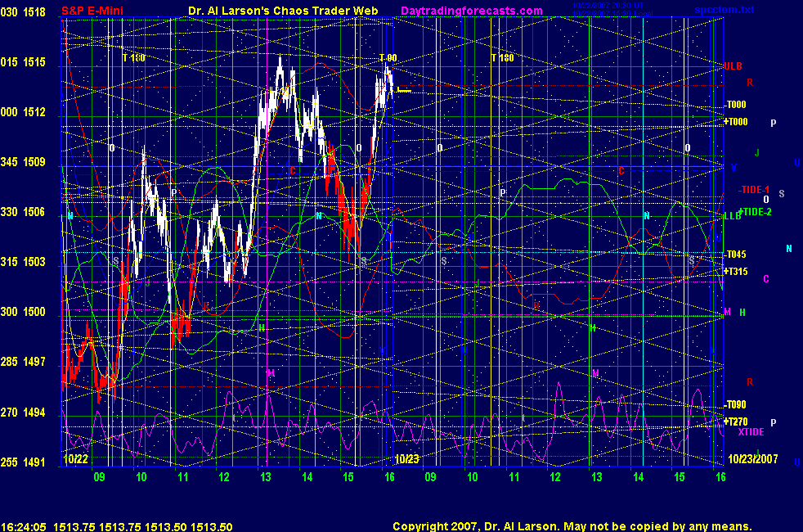Viewport: 803px width, 532px height.
Task: Click the "315 1503" price level label
Action: (x=23, y=261)
